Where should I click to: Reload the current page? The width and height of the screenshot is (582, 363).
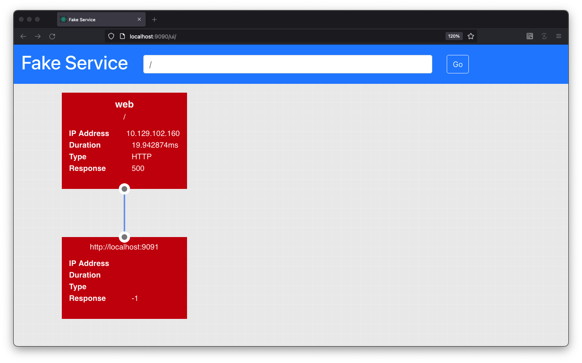coord(52,37)
